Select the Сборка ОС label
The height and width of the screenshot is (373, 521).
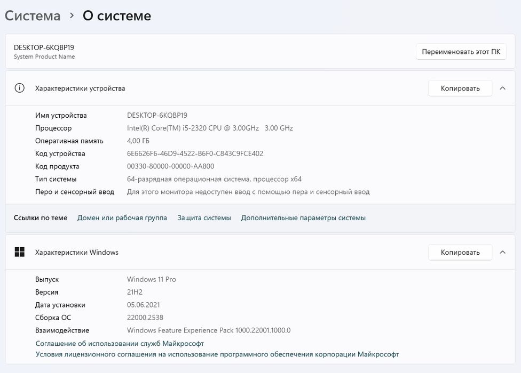53,318
